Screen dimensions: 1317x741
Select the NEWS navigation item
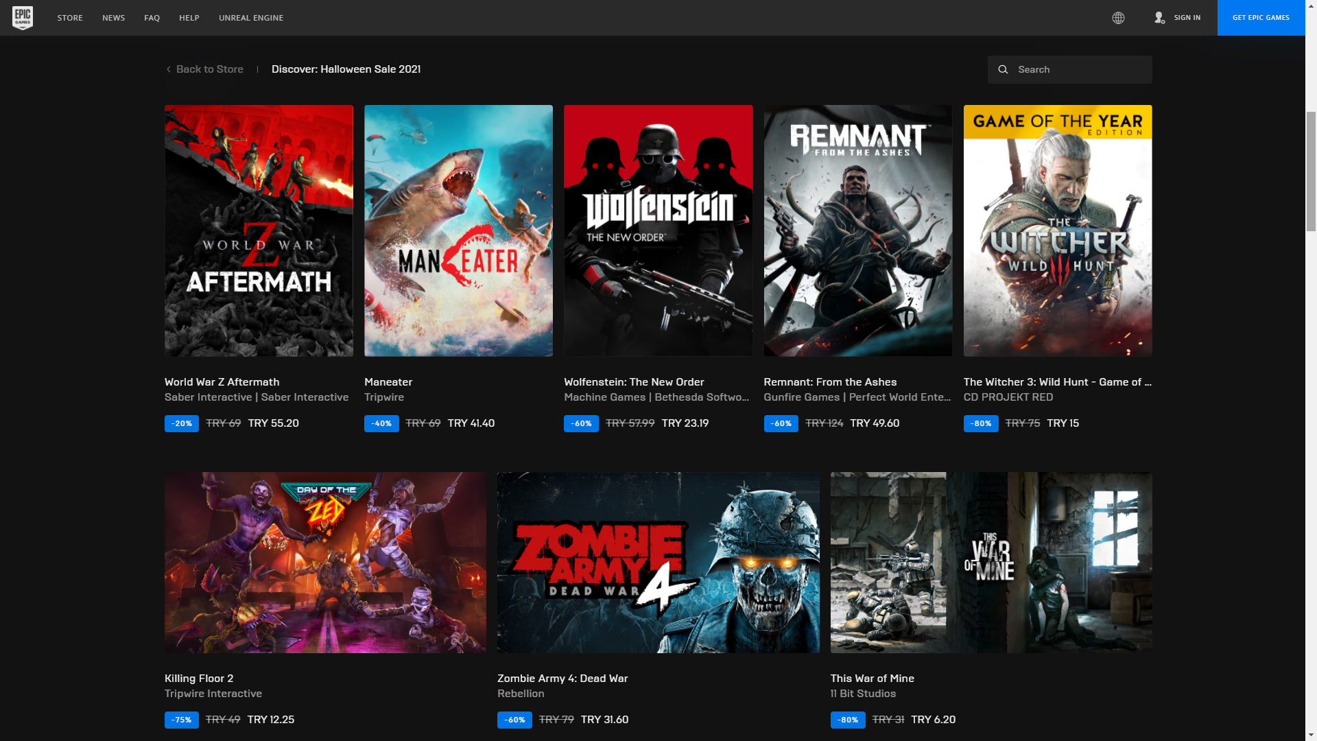click(x=113, y=18)
